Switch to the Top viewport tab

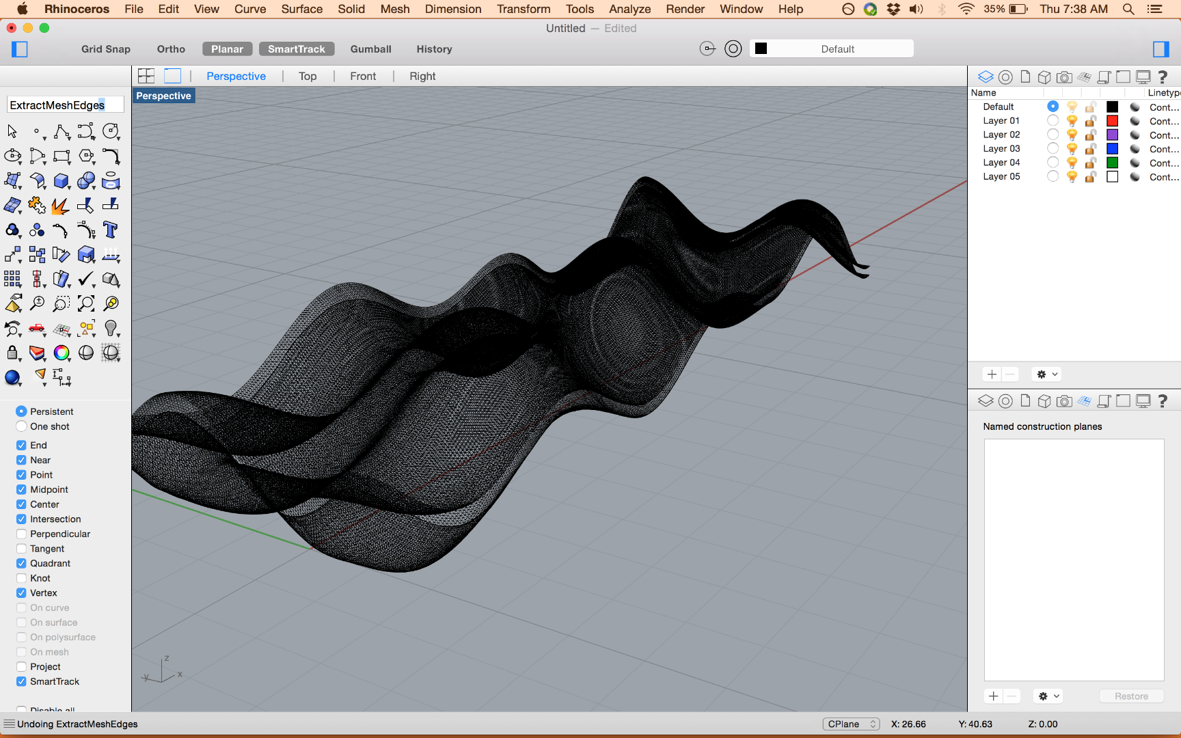[308, 76]
